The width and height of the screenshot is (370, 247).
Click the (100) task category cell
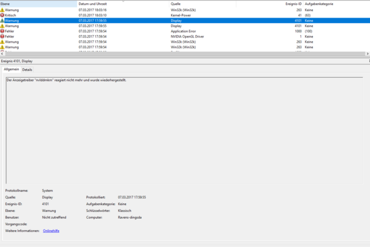coord(309,31)
